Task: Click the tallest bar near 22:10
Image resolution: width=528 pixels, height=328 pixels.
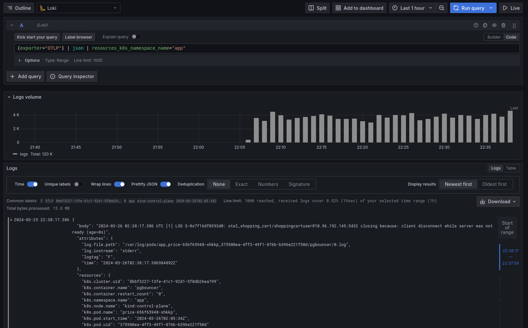Action: [273, 127]
